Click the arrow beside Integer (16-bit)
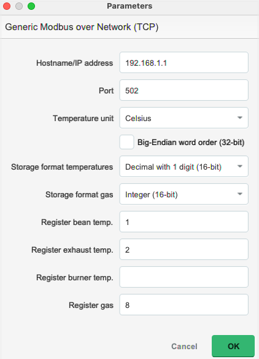259x359 pixels. pos(240,194)
